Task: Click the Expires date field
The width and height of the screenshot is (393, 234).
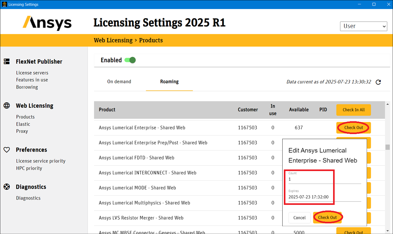Action: 325,197
